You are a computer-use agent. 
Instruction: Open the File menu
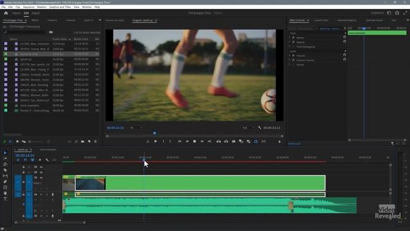click(x=3, y=7)
